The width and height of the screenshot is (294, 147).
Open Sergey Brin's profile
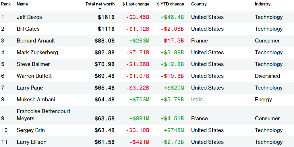(x=31, y=130)
